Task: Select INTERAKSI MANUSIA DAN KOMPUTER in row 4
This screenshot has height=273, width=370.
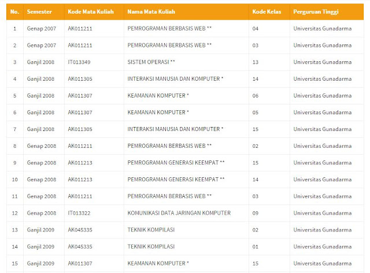Action: pos(173,79)
